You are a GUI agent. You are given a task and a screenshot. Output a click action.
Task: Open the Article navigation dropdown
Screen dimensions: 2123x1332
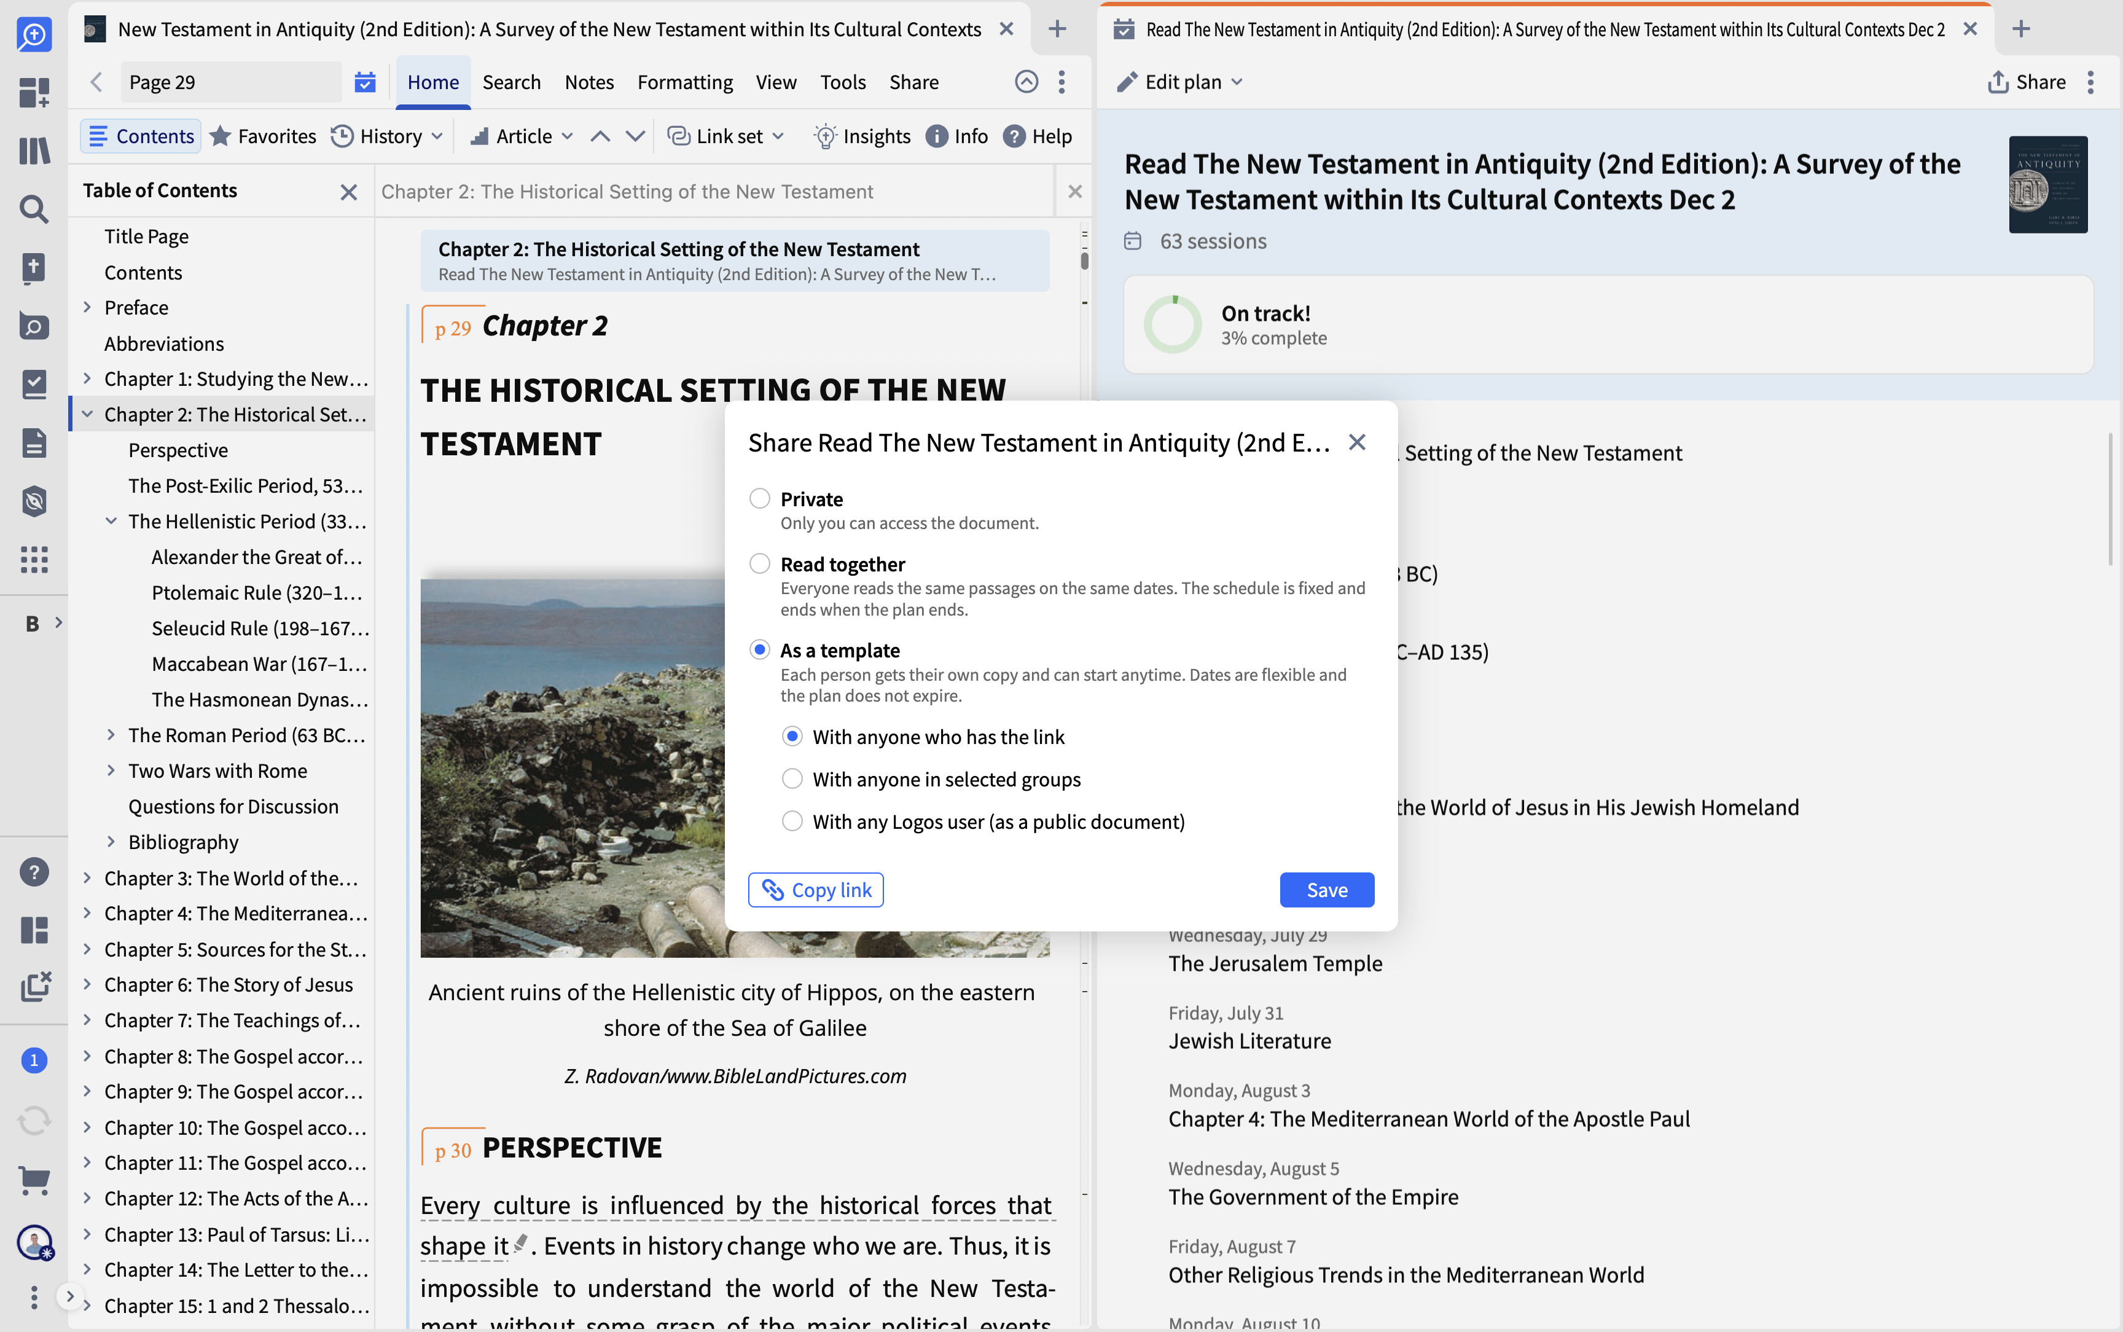pyautogui.click(x=522, y=136)
